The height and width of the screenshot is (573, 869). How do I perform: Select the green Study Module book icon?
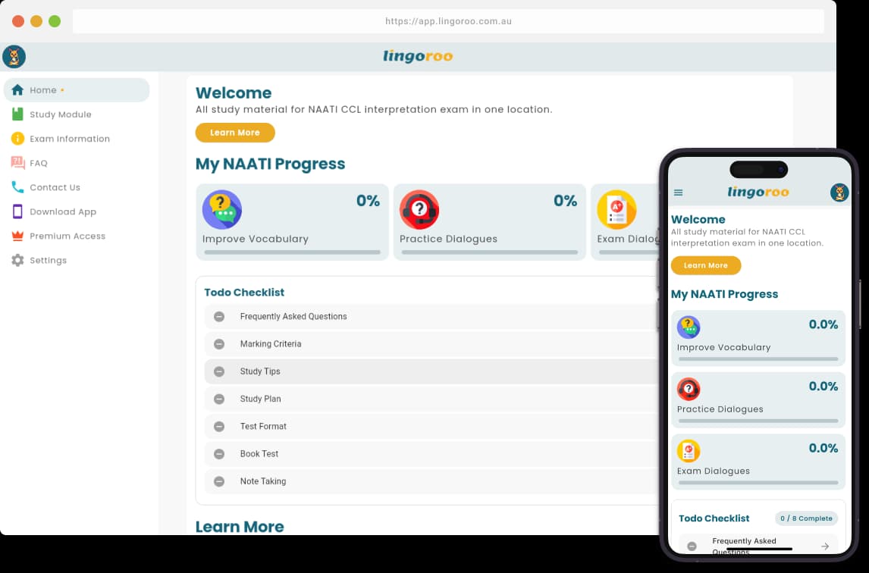17,114
